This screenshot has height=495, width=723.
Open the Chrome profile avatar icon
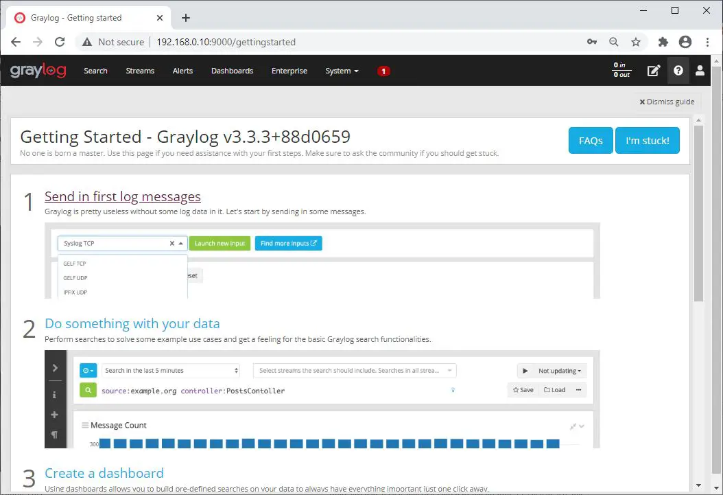[x=685, y=42]
